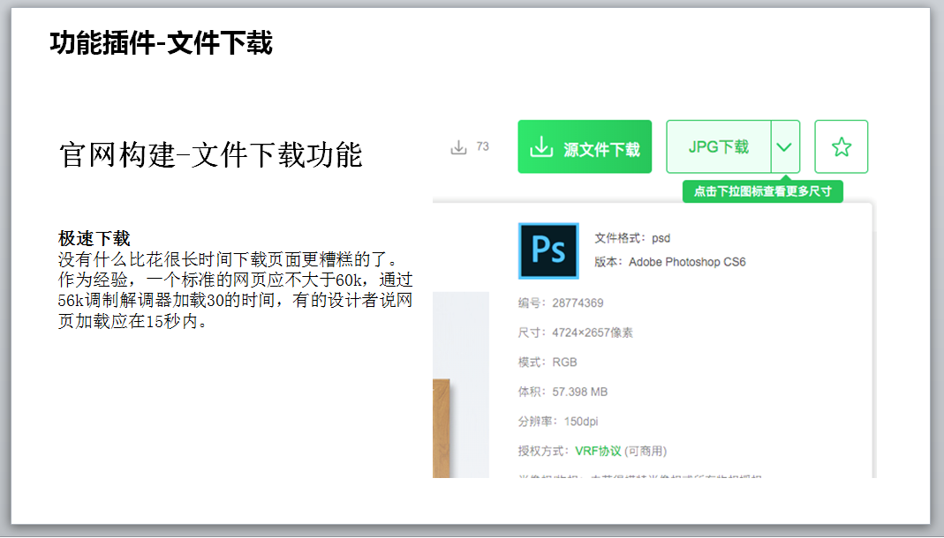Screen dimensions: 944x538
Task: Click the bold 极速下载 subheading
Action: [x=94, y=238]
